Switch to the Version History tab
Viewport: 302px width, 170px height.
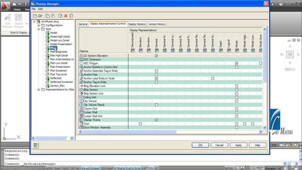[x=157, y=24]
